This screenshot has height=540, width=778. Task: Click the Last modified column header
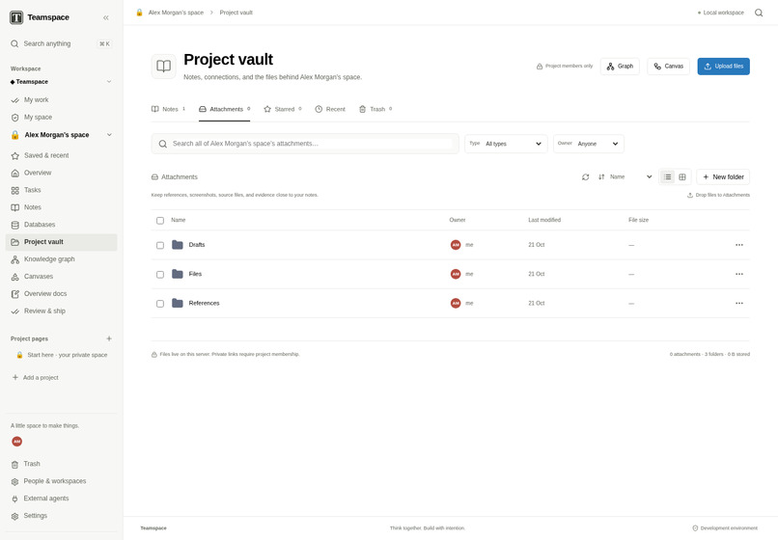[x=544, y=220]
